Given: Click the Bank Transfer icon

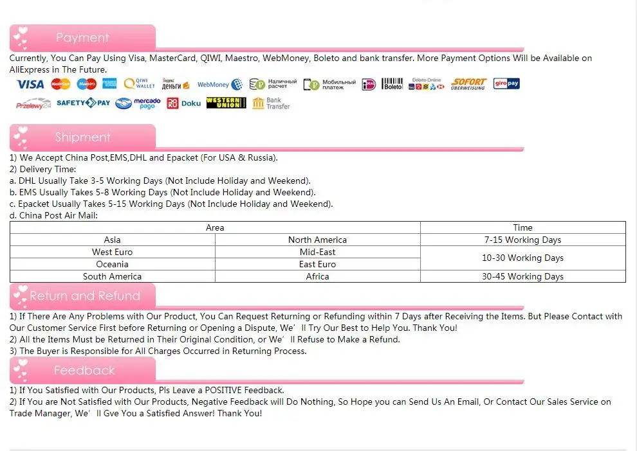Looking at the screenshot, I should pyautogui.click(x=271, y=103).
